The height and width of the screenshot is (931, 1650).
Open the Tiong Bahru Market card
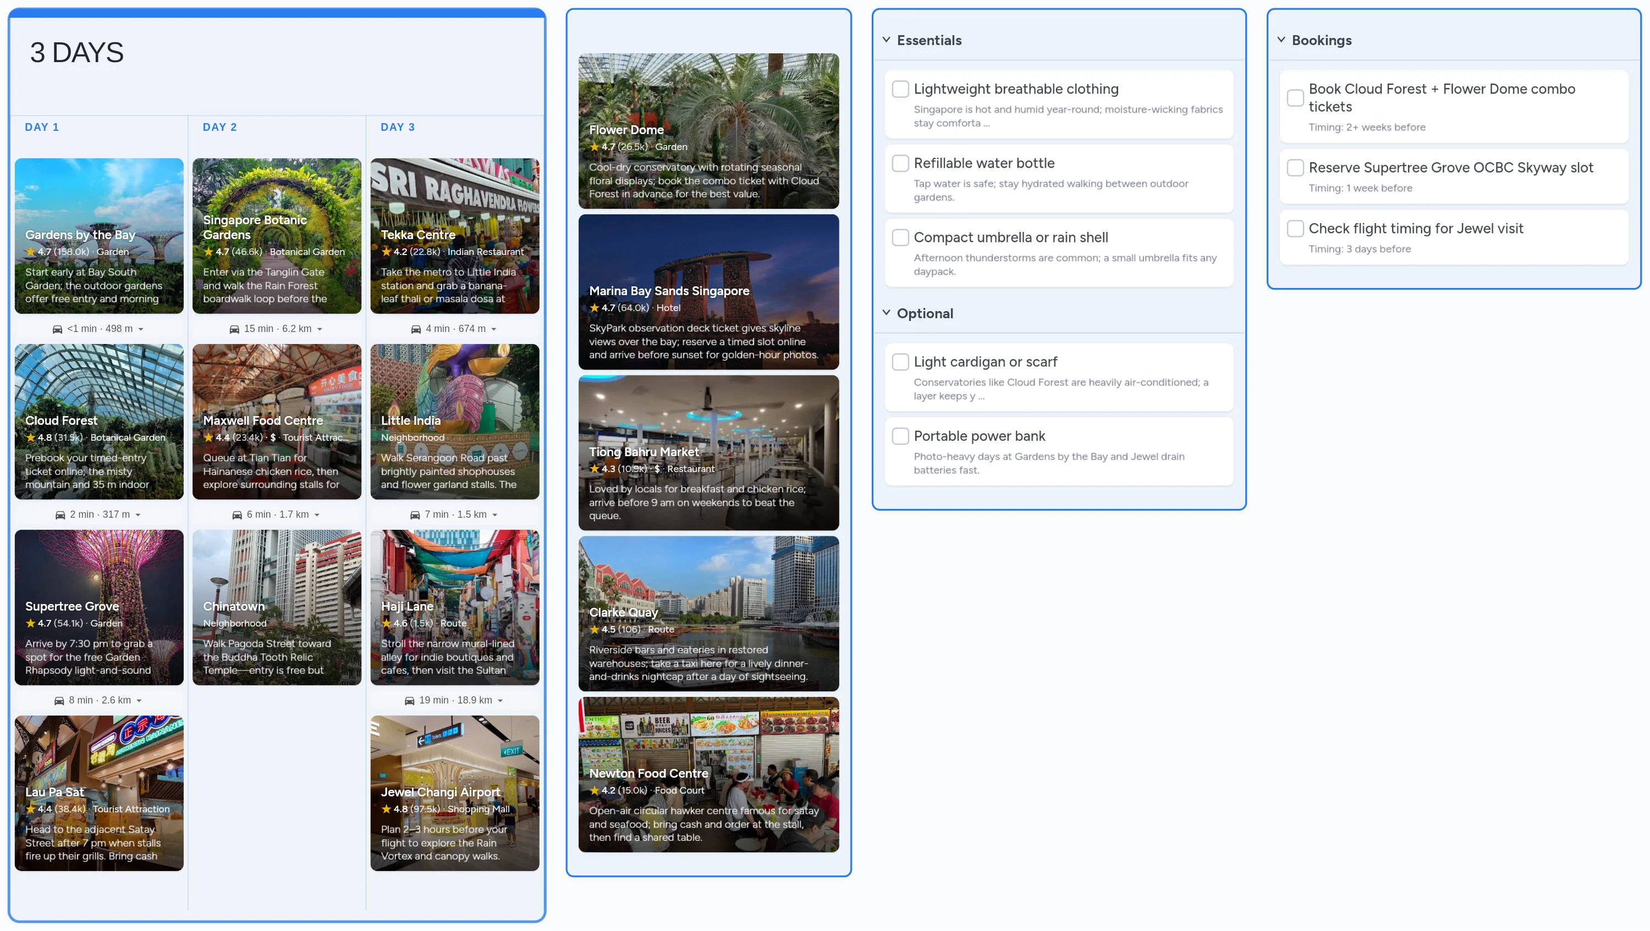click(x=708, y=453)
